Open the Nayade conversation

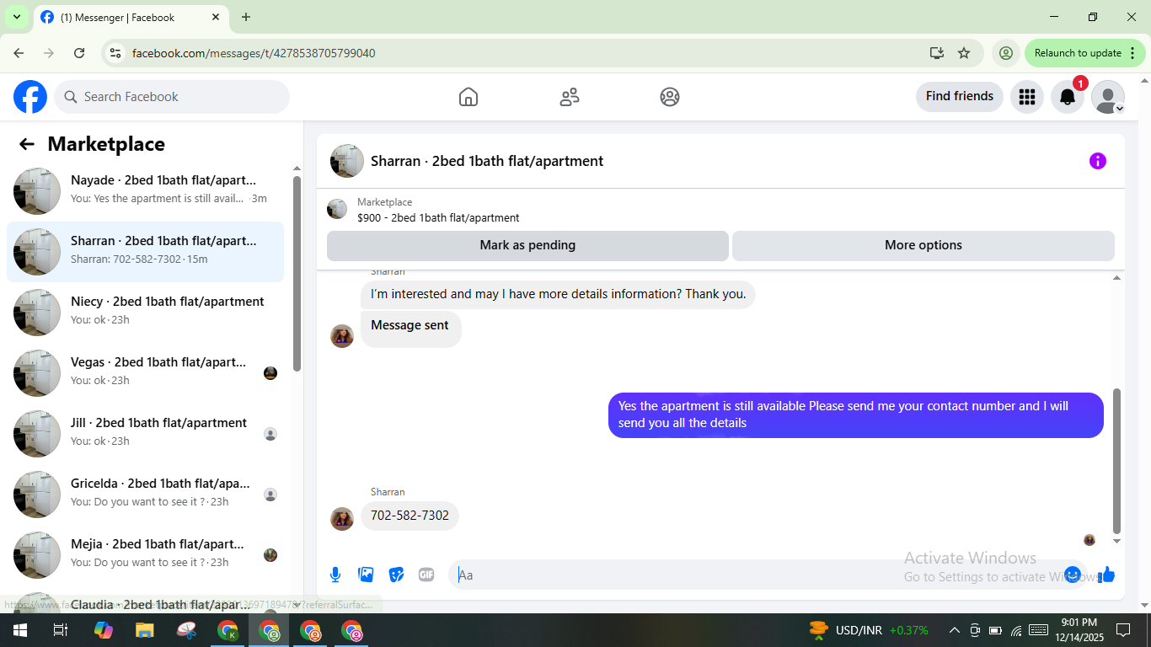tap(145, 191)
